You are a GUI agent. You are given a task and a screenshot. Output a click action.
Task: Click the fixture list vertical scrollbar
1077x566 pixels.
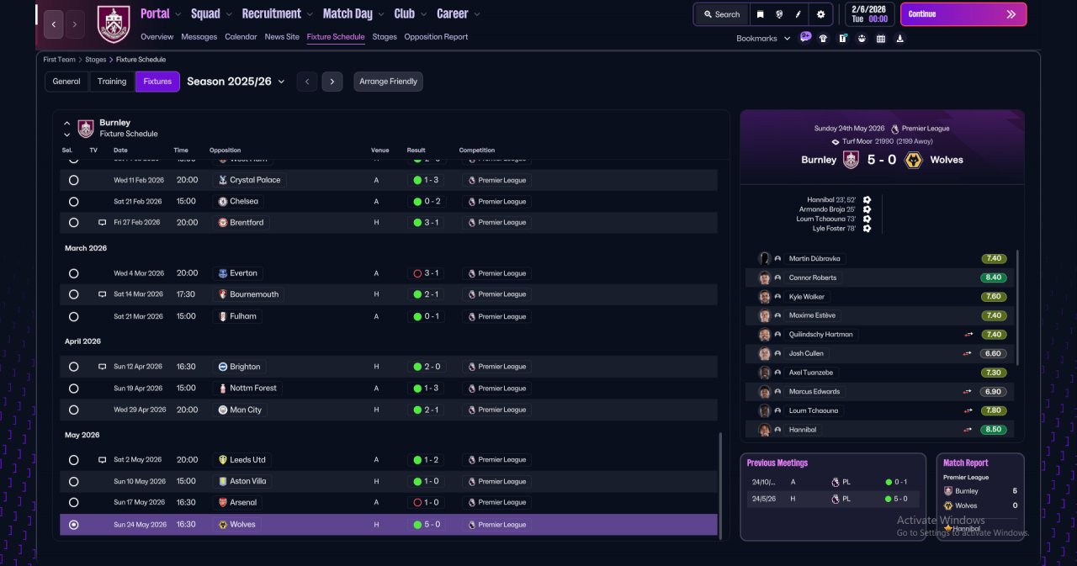[721, 484]
